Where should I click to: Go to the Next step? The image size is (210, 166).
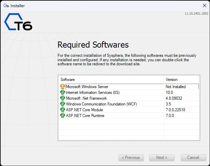(162, 158)
